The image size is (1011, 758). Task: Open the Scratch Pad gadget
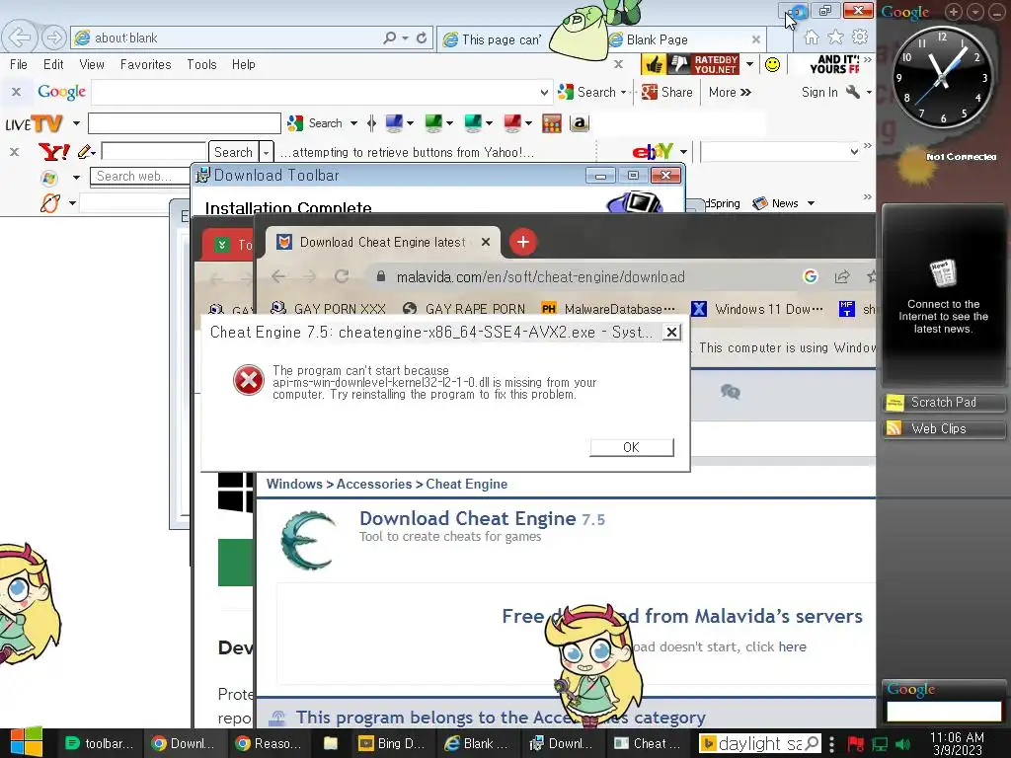(943, 403)
